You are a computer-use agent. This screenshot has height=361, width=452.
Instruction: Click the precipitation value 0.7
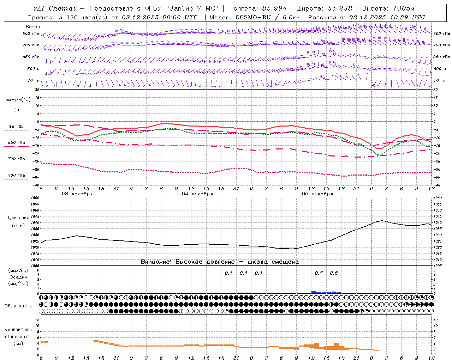click(x=319, y=273)
